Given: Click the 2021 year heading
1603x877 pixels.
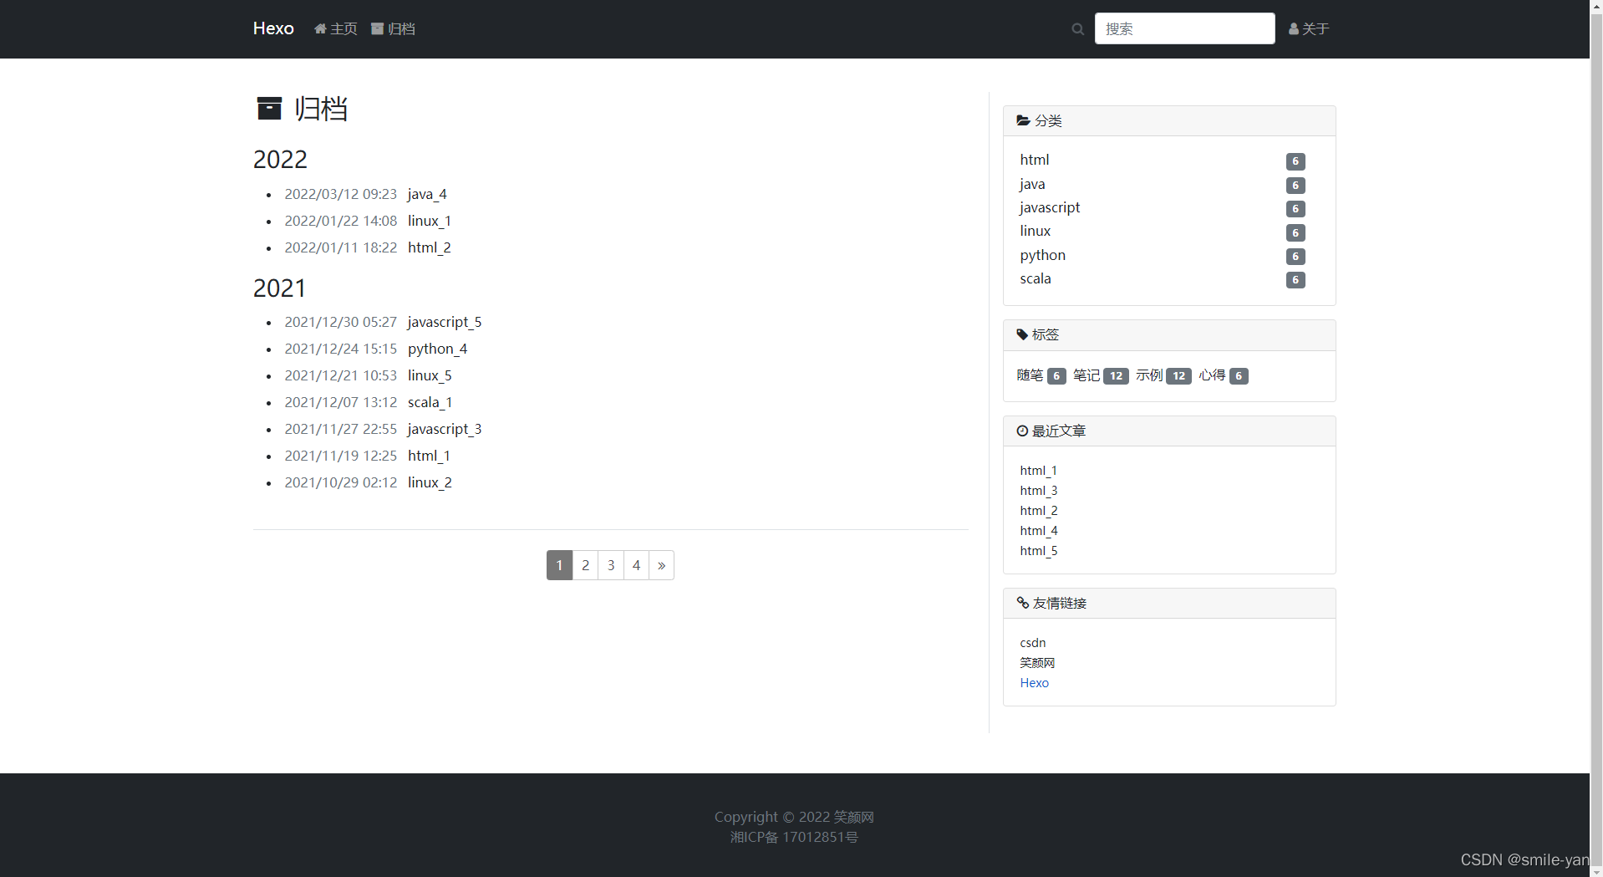Looking at the screenshot, I should (280, 288).
